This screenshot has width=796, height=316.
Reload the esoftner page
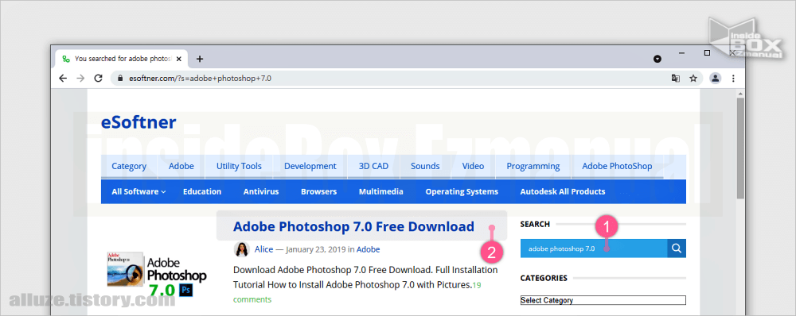point(99,79)
